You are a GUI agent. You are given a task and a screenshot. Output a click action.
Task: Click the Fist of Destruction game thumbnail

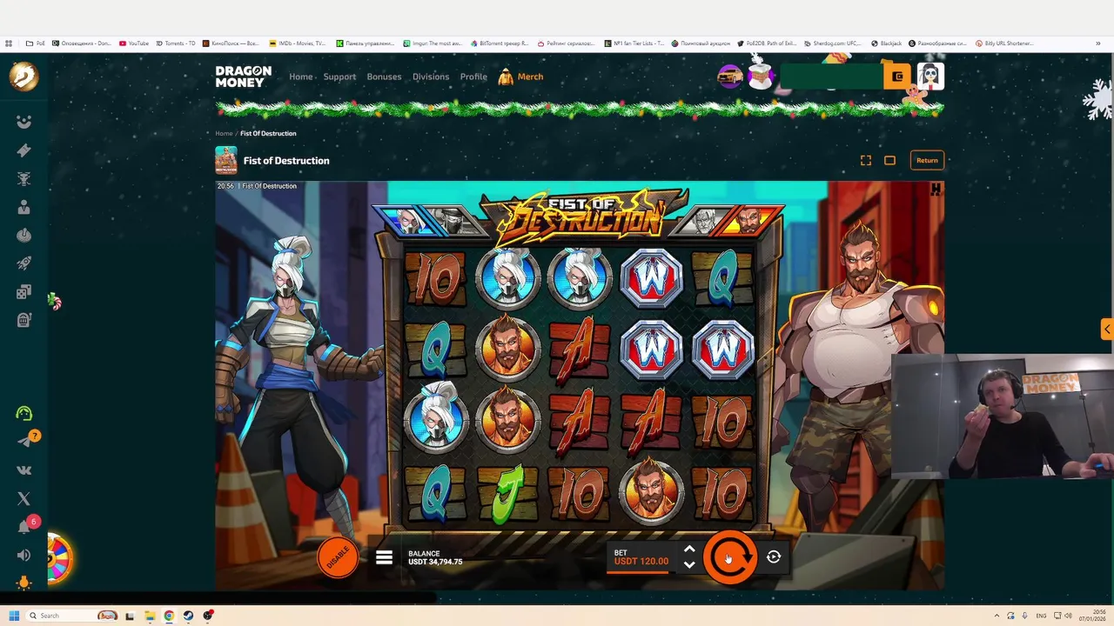(226, 160)
